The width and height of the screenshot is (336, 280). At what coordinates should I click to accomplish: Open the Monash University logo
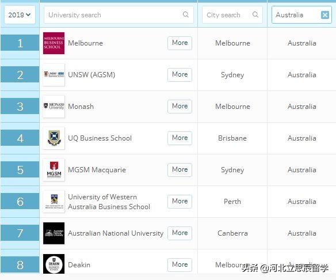(x=54, y=107)
